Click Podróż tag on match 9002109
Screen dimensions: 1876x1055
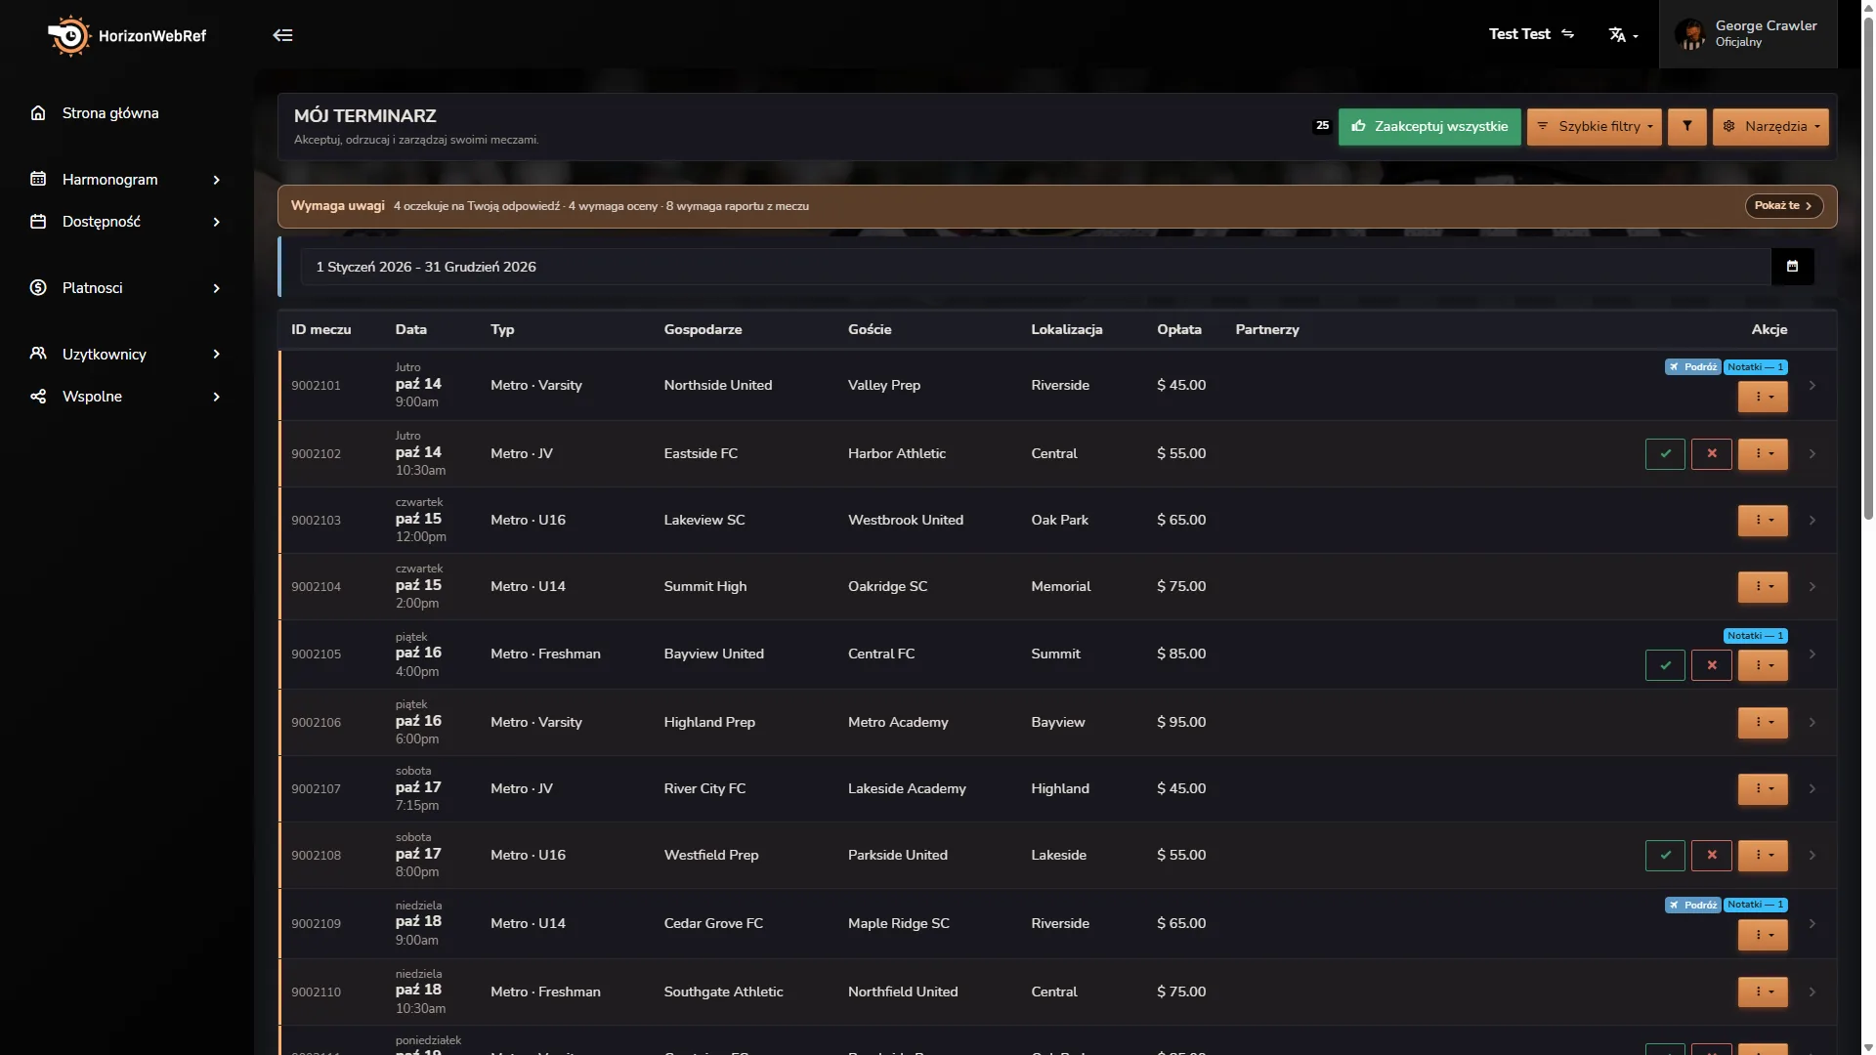click(x=1692, y=906)
